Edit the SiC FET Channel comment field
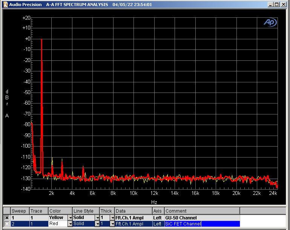 point(202,224)
